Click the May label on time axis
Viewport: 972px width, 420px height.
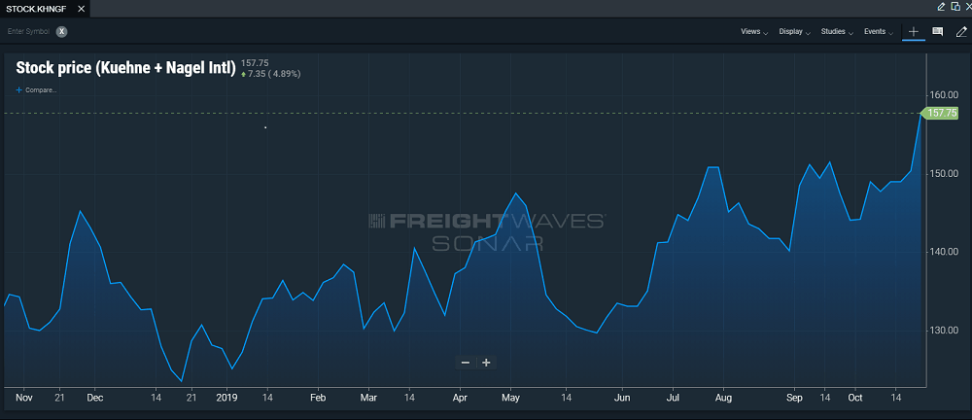(511, 397)
